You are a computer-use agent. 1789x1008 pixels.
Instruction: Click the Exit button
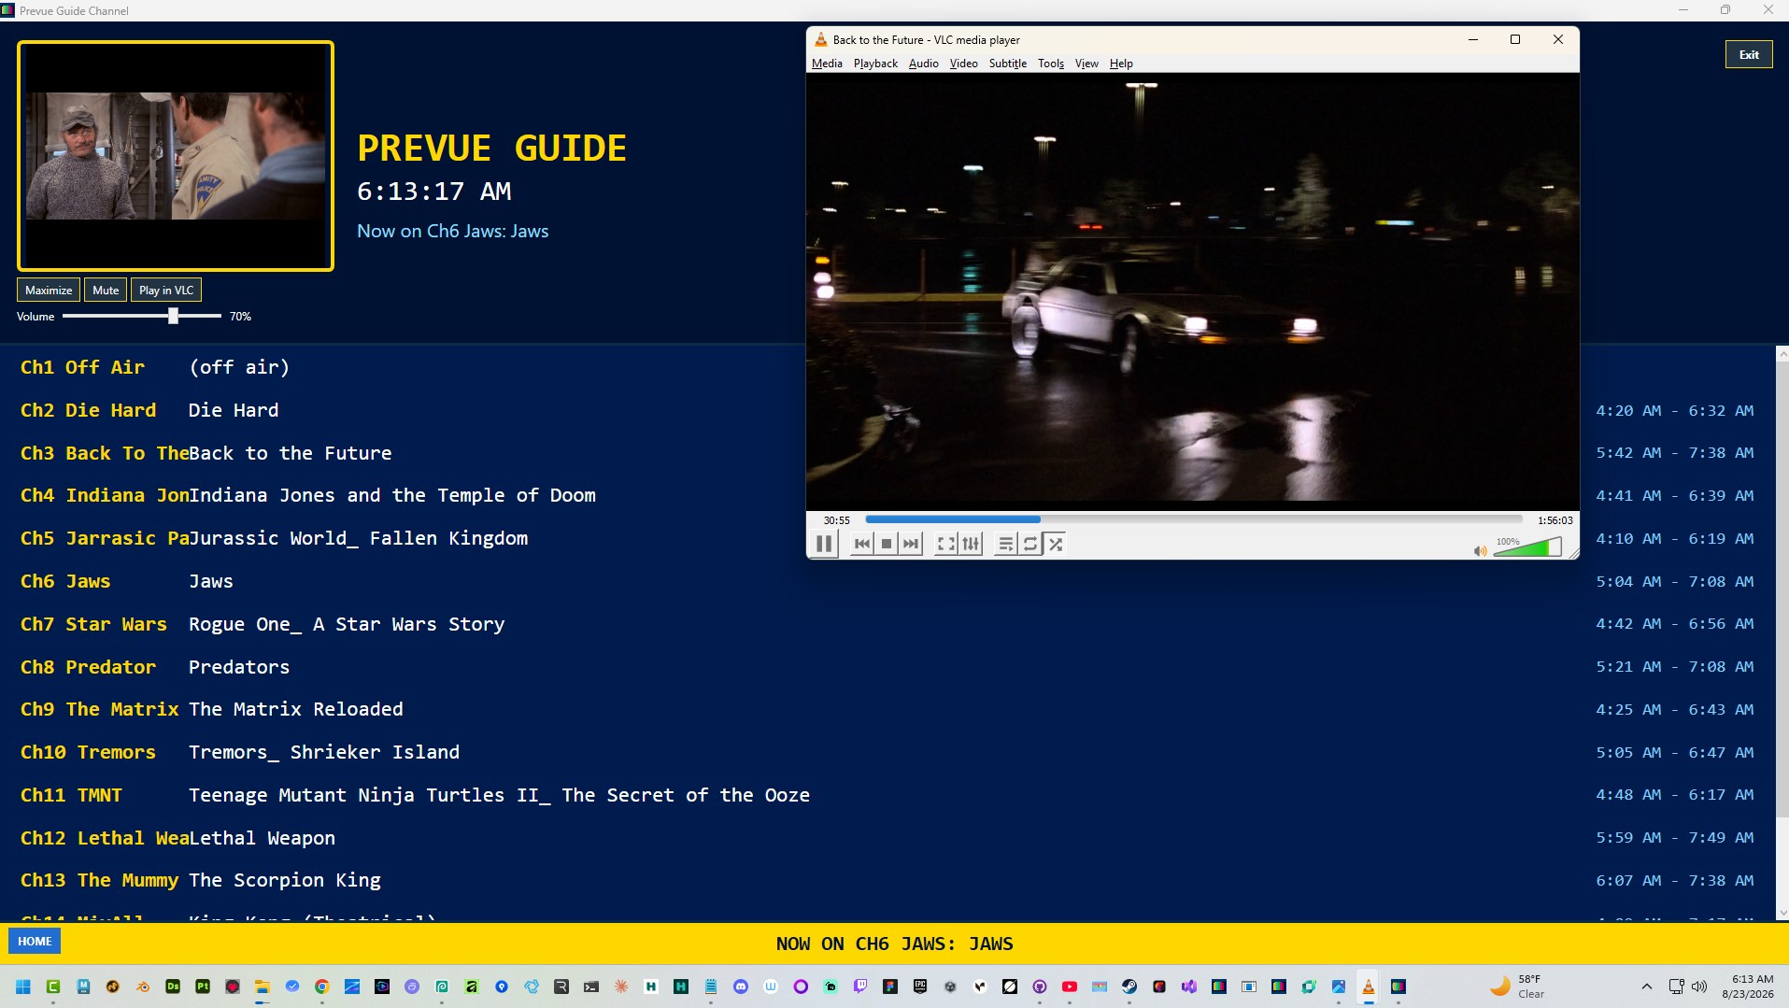coord(1749,55)
